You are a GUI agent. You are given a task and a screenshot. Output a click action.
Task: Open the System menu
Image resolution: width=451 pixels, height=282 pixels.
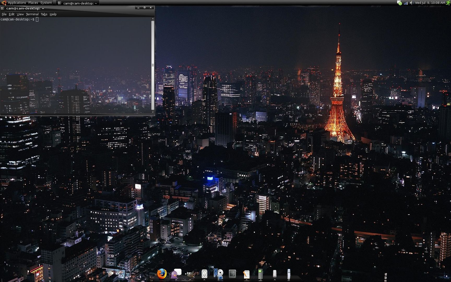click(46, 3)
